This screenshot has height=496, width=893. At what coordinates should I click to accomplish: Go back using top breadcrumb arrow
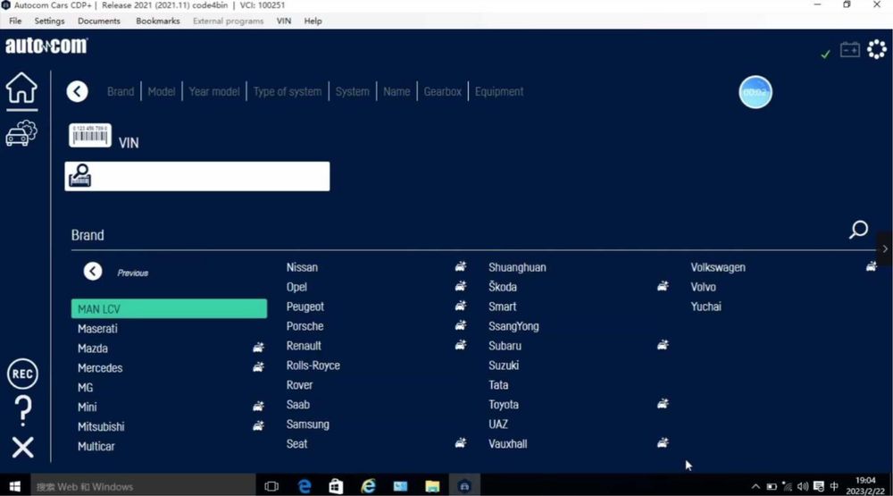77,91
